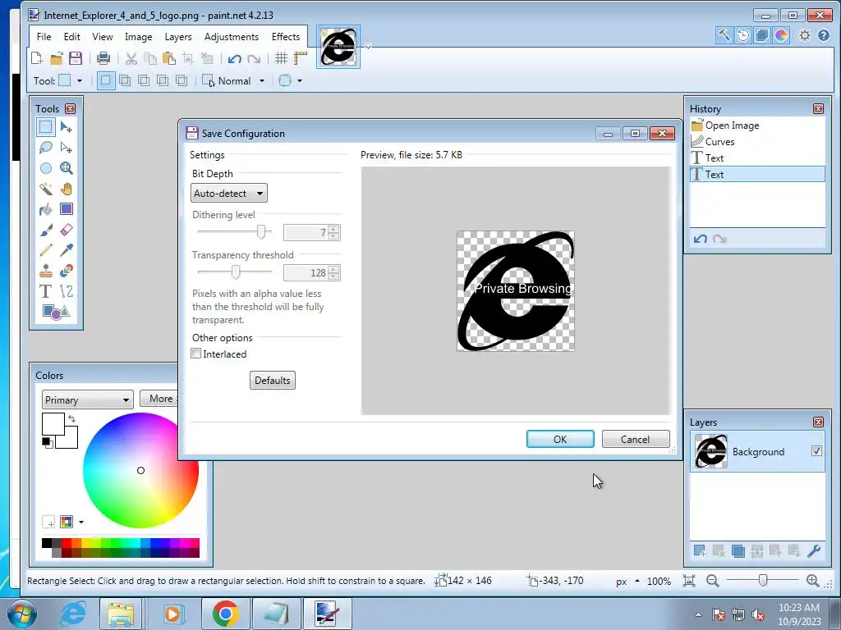
Task: Select the Eraser tool
Action: (67, 230)
